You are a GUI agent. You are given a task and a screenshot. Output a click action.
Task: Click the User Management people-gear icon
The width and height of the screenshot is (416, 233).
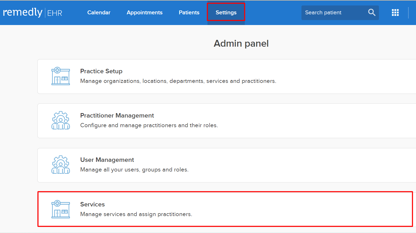point(61,165)
